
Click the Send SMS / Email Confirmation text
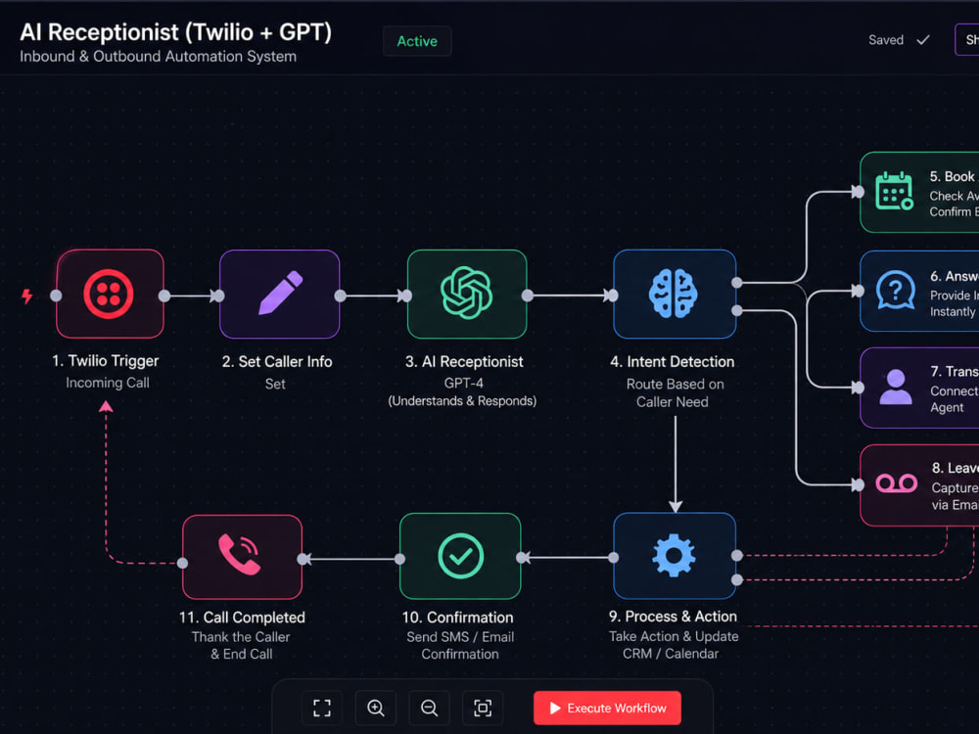point(460,645)
